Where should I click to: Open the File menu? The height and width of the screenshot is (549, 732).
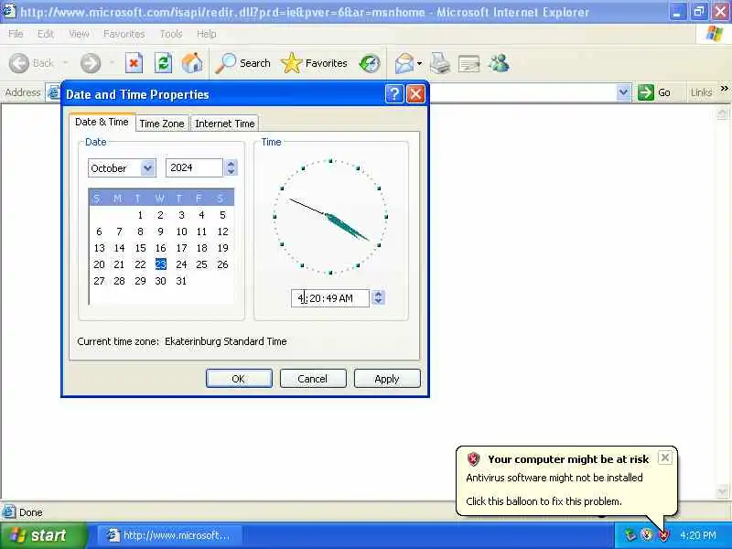pyautogui.click(x=16, y=34)
